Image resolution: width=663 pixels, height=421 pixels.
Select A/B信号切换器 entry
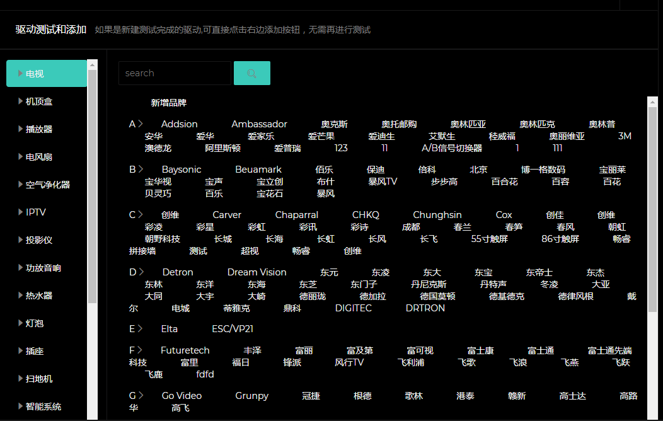(452, 148)
